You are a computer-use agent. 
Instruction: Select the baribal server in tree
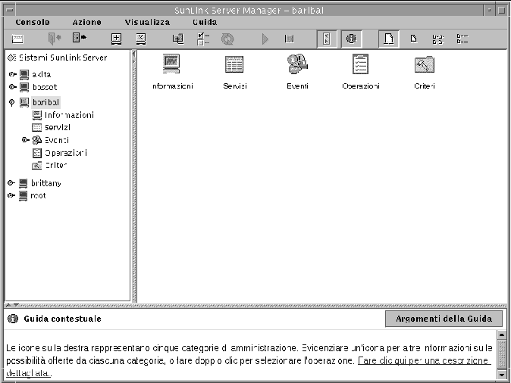coord(45,102)
